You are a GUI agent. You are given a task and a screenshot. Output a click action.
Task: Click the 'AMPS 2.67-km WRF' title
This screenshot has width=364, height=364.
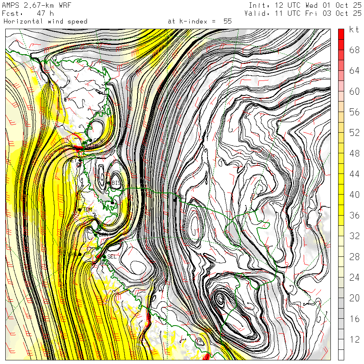pyautogui.click(x=31, y=5)
